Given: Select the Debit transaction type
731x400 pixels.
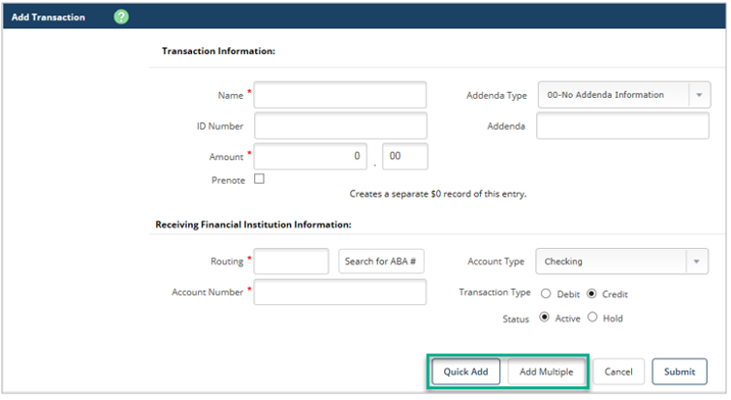Looking at the screenshot, I should pyautogui.click(x=546, y=293).
